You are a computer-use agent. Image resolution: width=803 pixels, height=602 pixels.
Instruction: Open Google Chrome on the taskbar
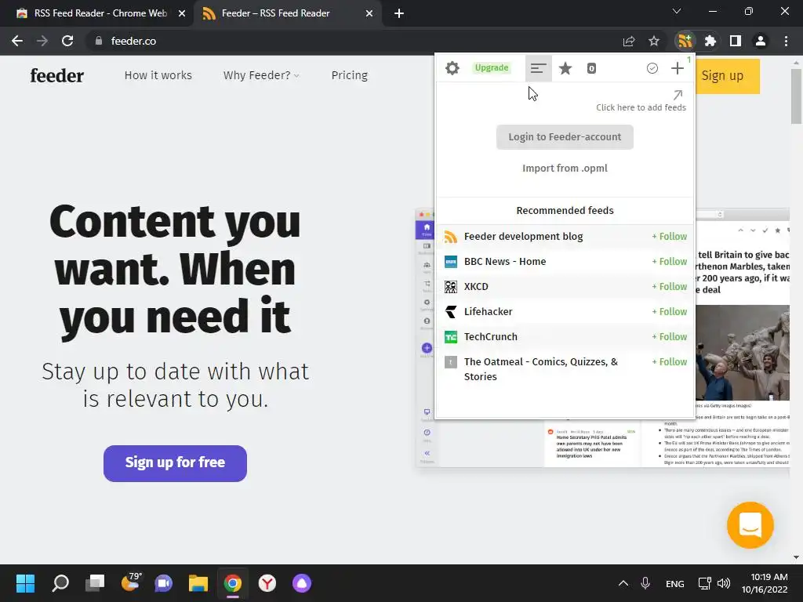[x=232, y=583]
